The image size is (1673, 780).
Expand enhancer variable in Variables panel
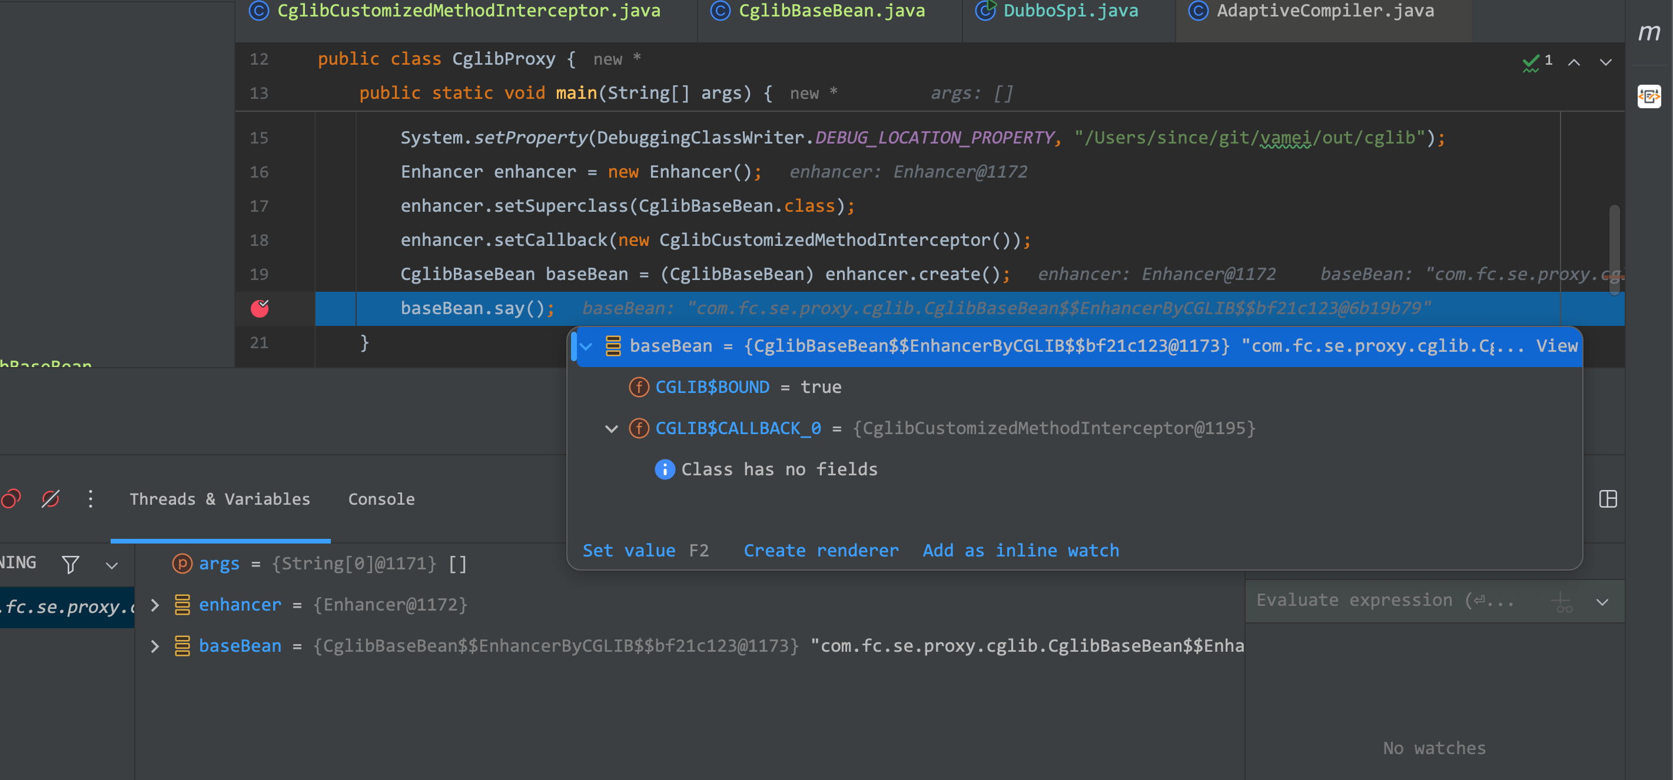[x=155, y=605]
